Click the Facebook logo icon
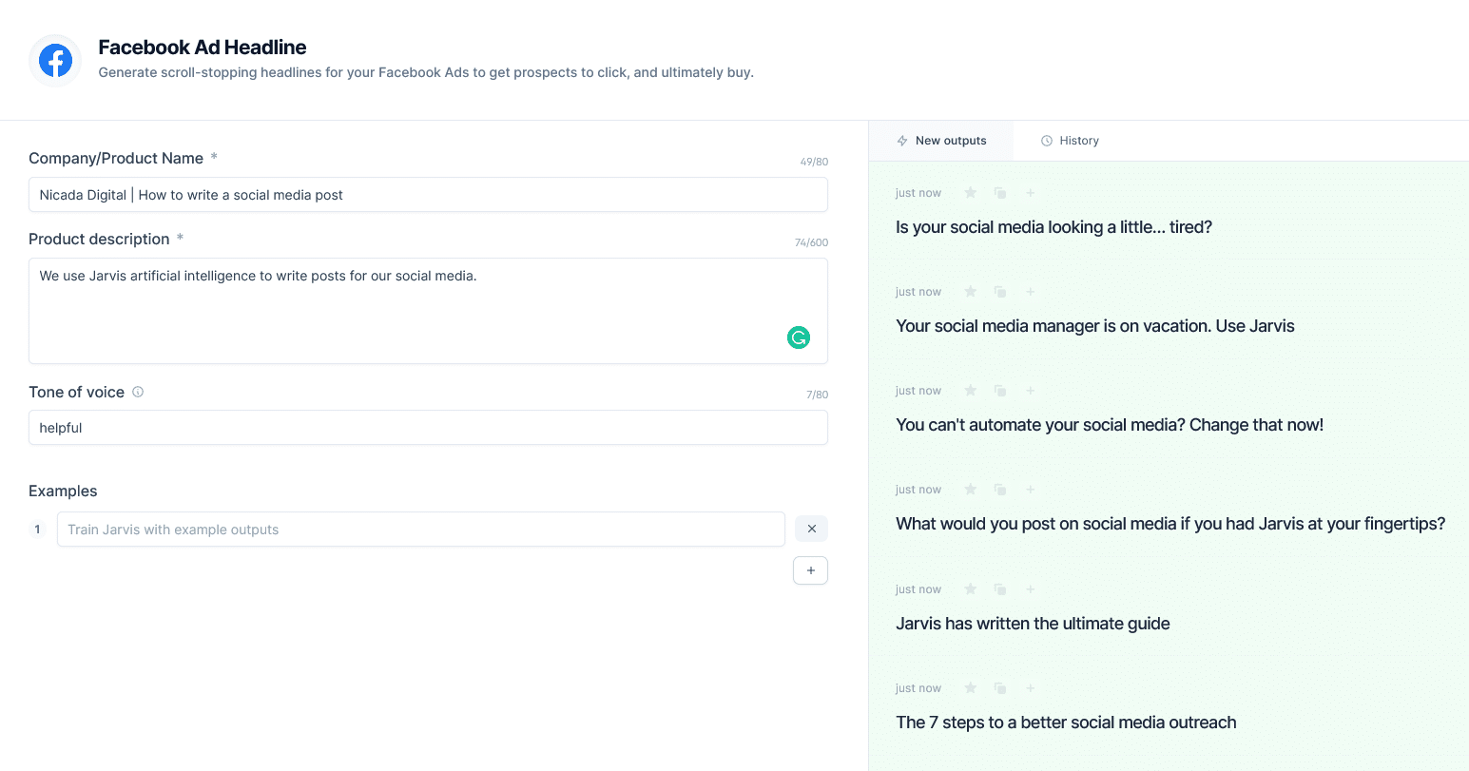The height and width of the screenshot is (771, 1469). coord(55,61)
